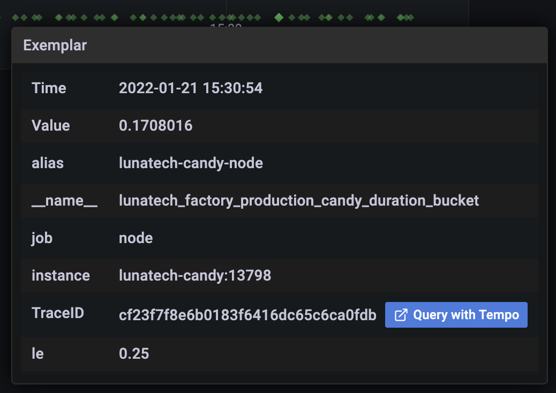Click the alias row label
Viewport: 556px width, 393px height.
pyautogui.click(x=48, y=163)
